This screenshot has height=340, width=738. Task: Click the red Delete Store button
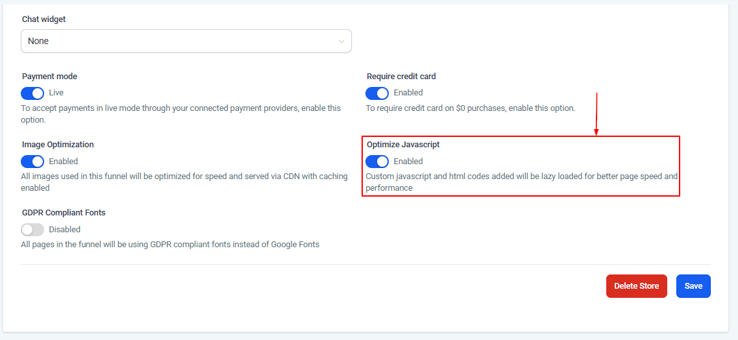(636, 286)
